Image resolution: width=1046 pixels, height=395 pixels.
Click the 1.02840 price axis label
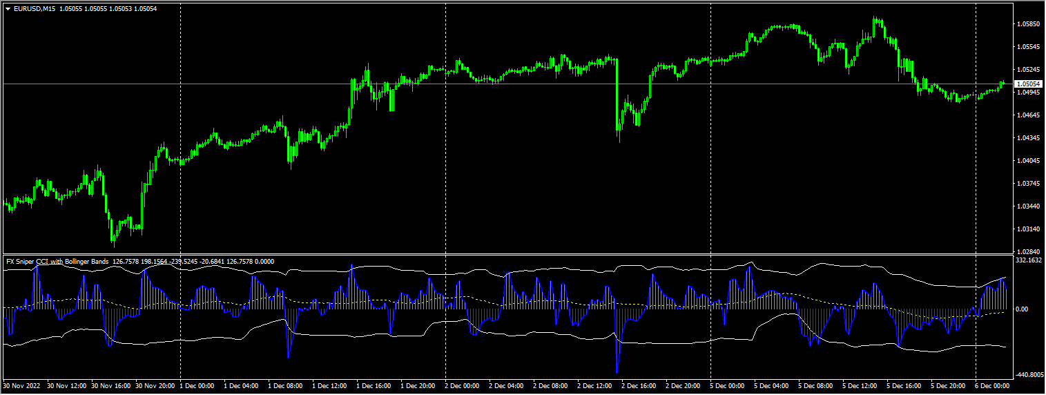1028,251
